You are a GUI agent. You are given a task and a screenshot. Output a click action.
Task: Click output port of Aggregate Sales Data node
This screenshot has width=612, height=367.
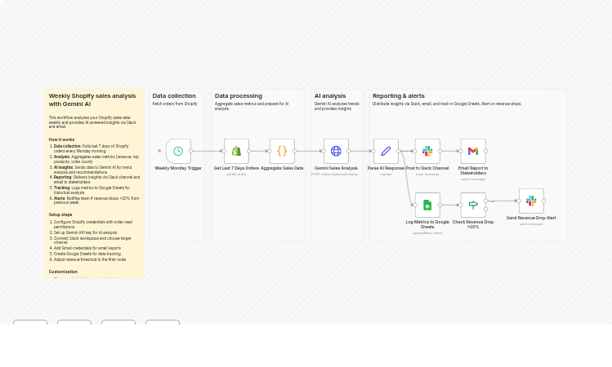pos(295,151)
